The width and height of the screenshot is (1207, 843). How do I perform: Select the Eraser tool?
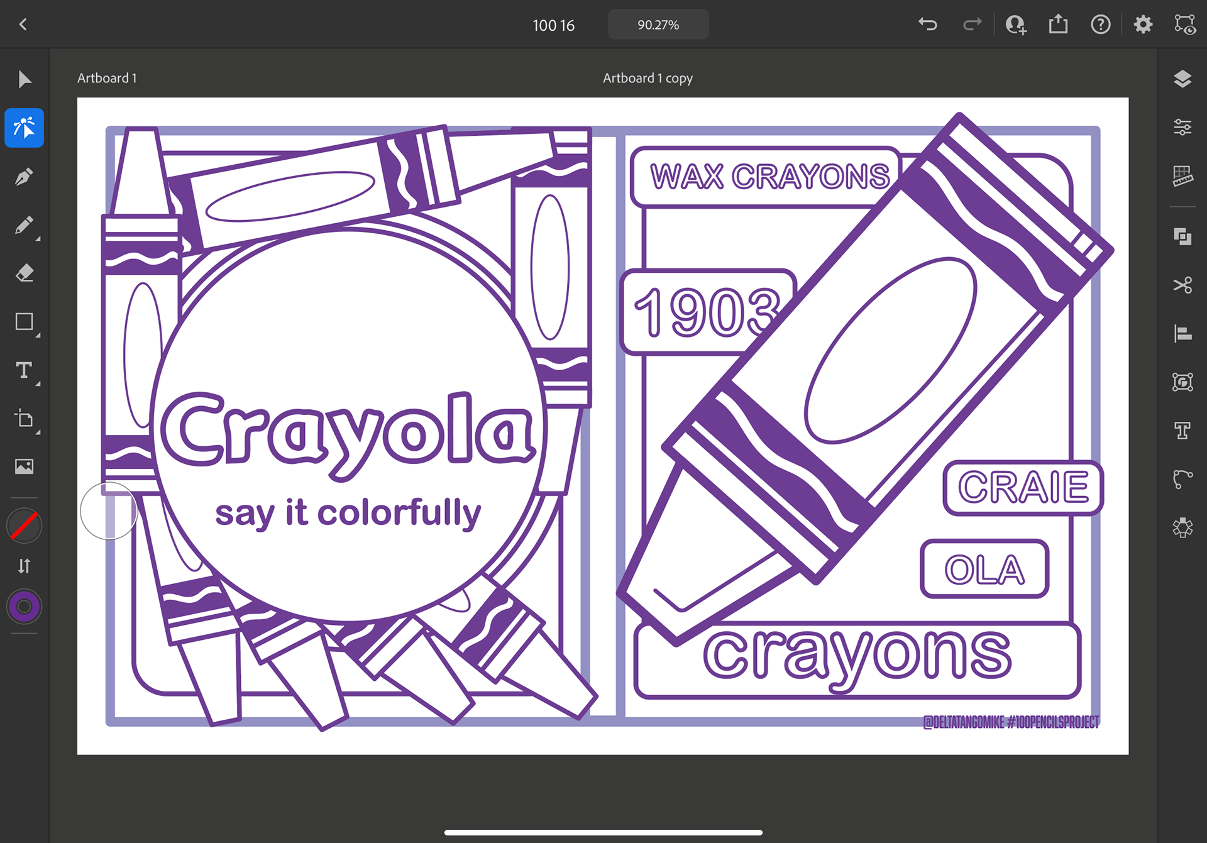(25, 273)
